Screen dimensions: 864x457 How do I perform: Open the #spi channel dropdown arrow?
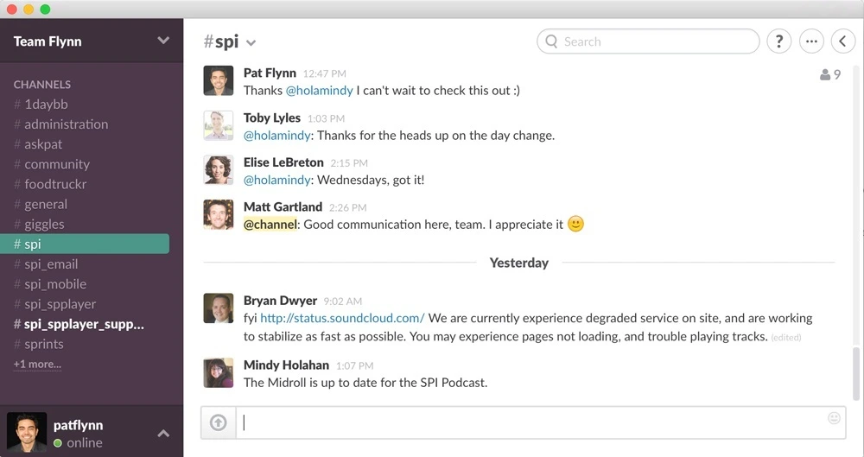[x=251, y=43]
